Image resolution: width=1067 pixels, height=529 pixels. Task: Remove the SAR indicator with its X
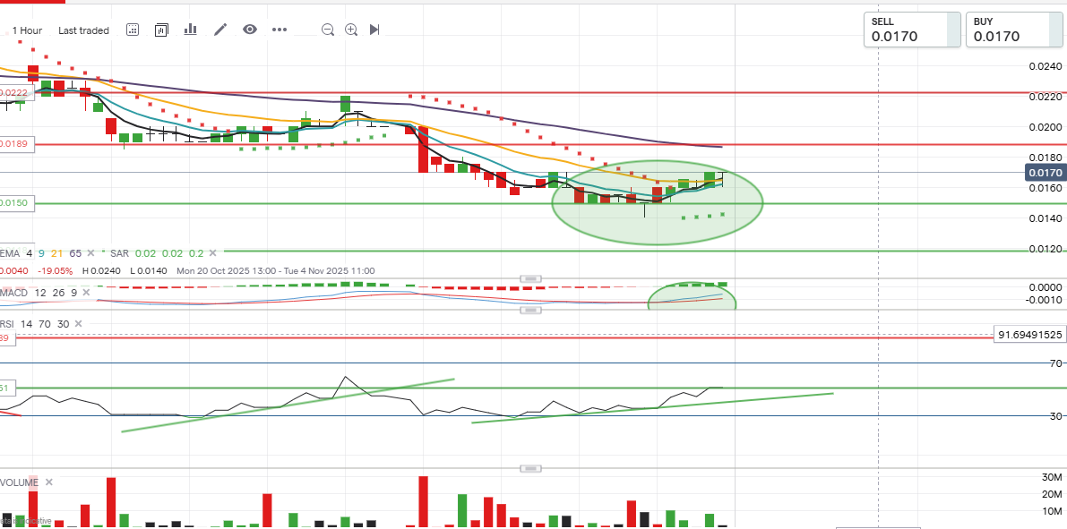[x=211, y=253]
